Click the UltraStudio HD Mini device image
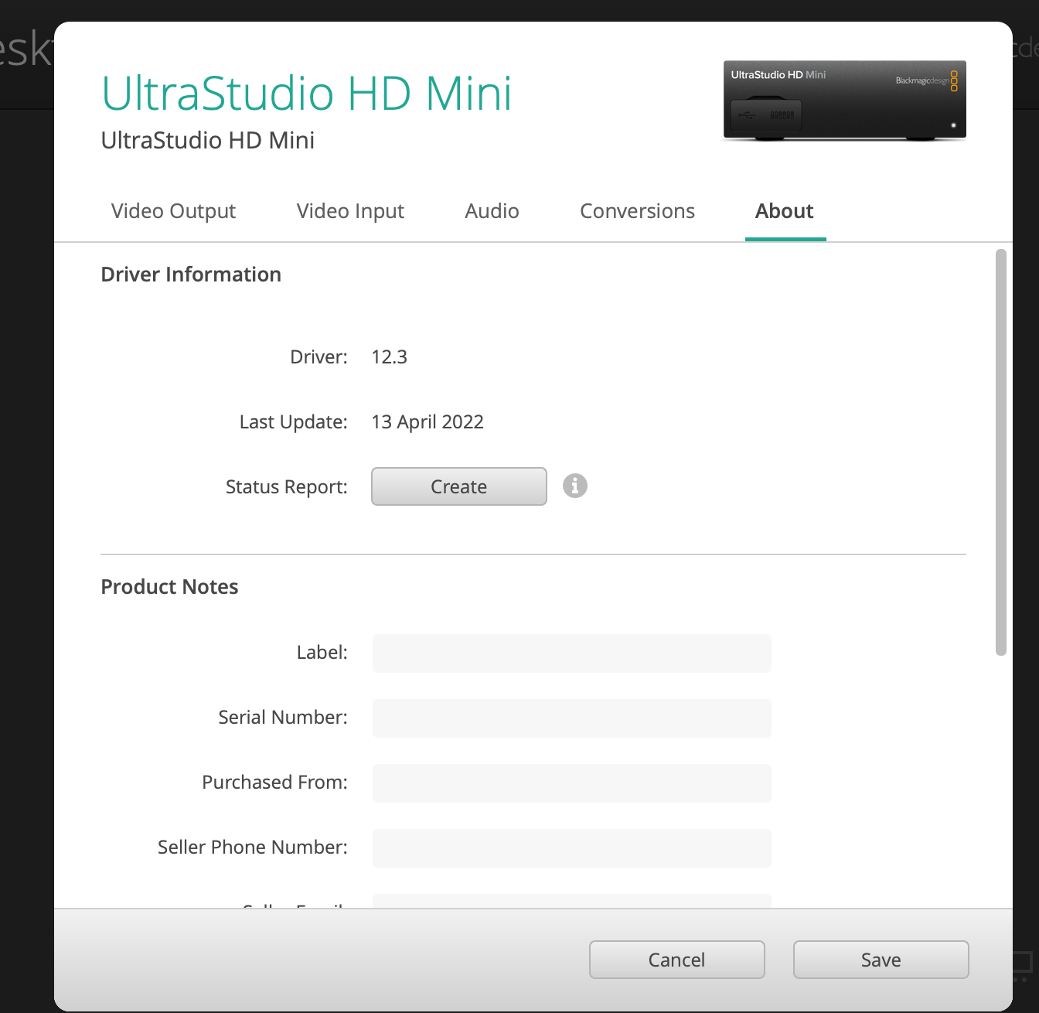 pos(844,101)
